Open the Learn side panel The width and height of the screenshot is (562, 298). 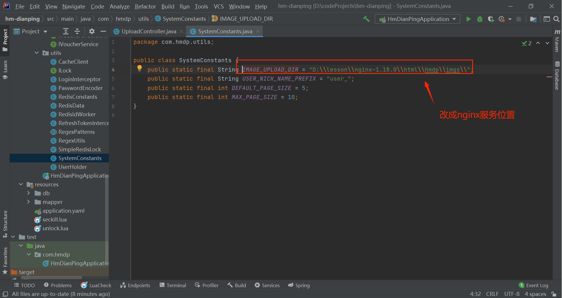5,70
